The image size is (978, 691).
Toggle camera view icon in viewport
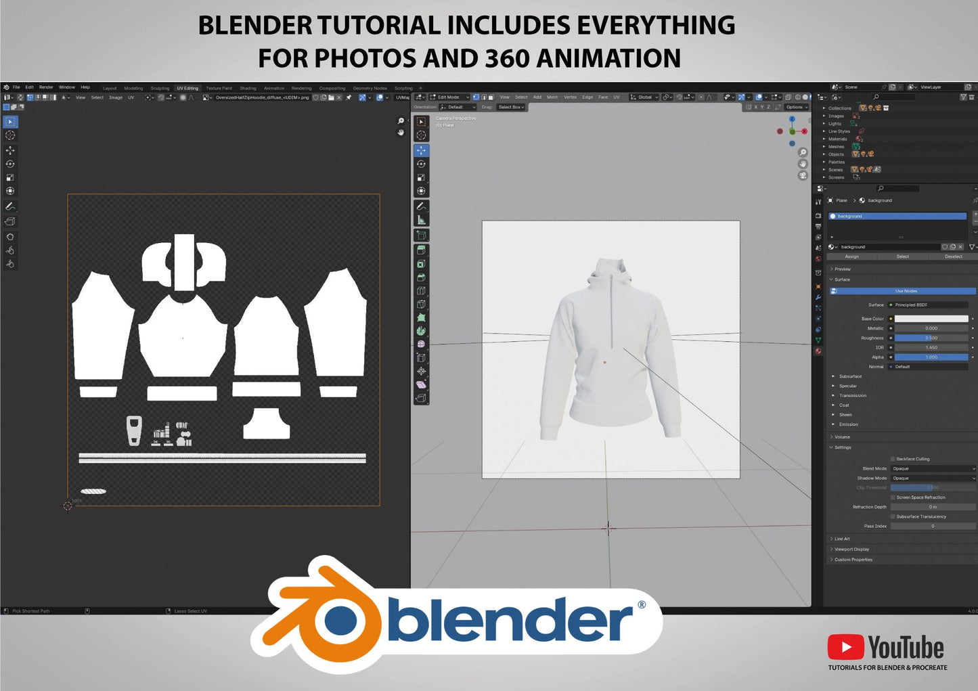click(803, 175)
